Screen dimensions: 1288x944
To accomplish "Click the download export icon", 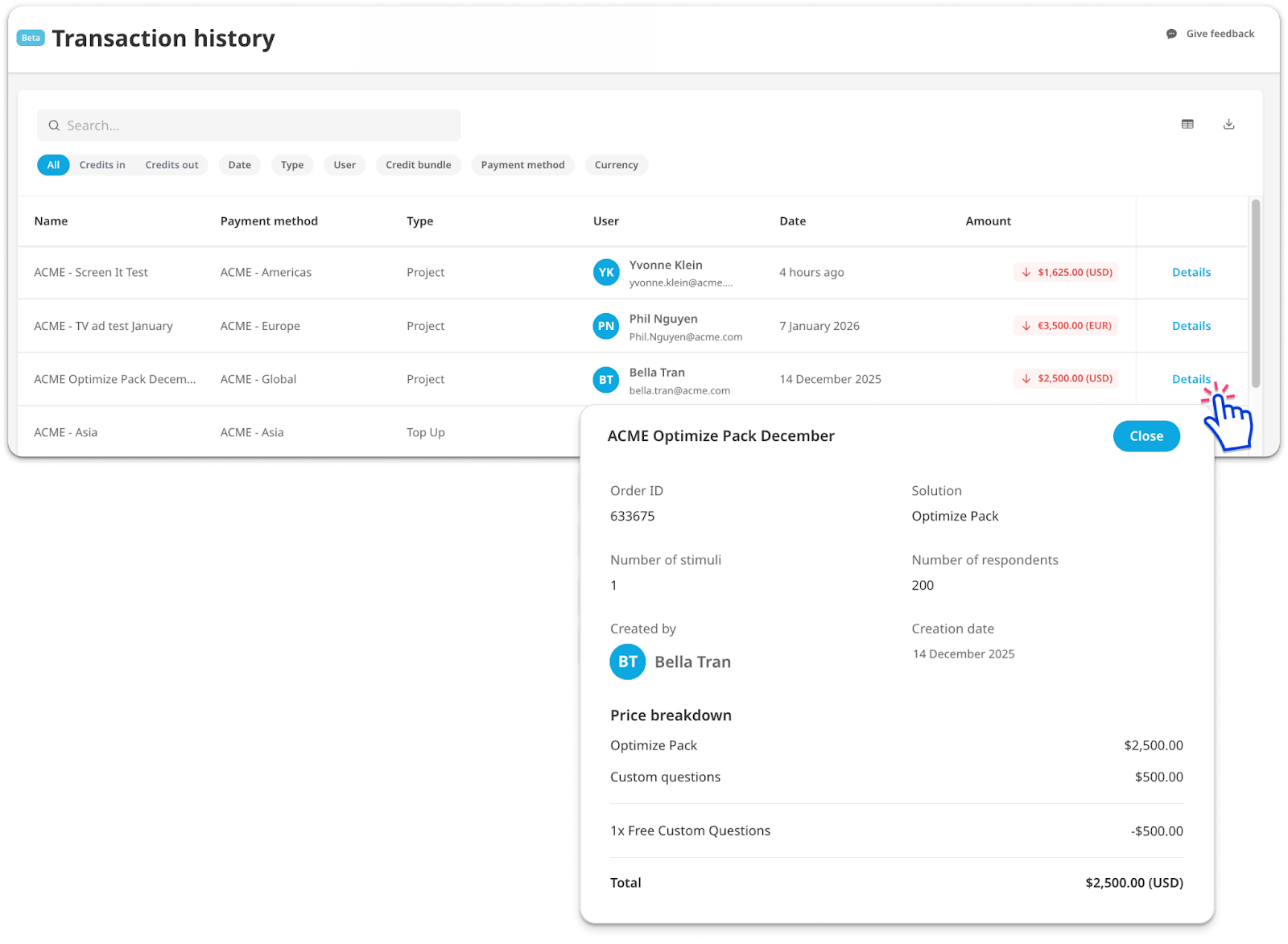I will [x=1228, y=124].
